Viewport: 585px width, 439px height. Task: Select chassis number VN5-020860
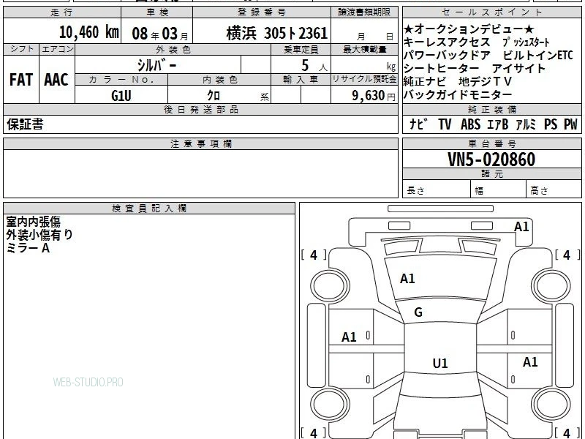491,160
